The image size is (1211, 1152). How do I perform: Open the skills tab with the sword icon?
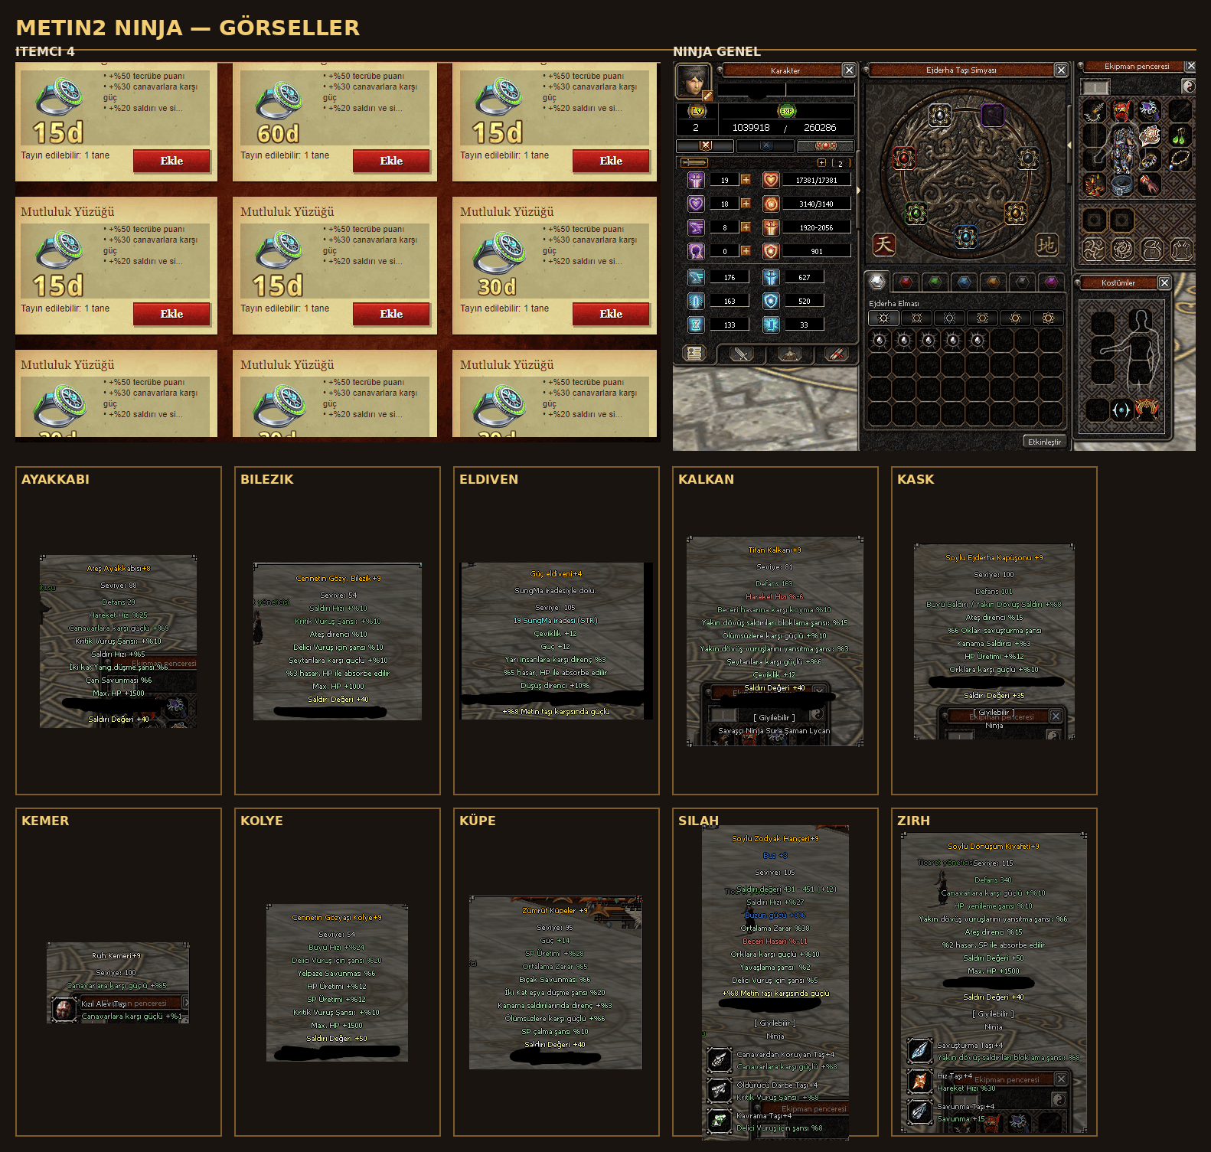741,353
